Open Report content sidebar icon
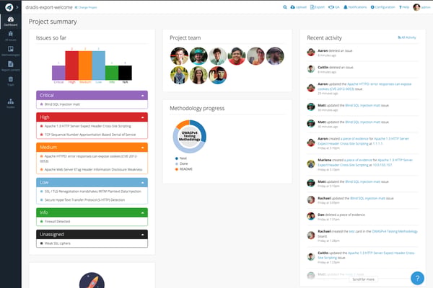Viewport: 433px width, 288px height. (11, 66)
